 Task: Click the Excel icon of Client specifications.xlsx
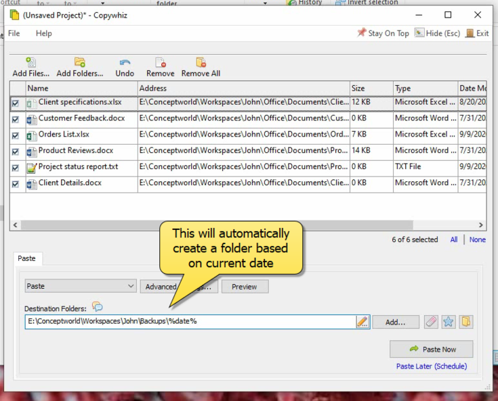(31, 103)
